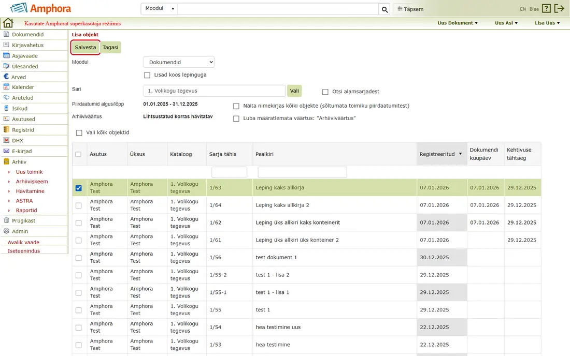The width and height of the screenshot is (570, 356).
Task: Open Arutelud in the sidebar
Action: point(22,98)
